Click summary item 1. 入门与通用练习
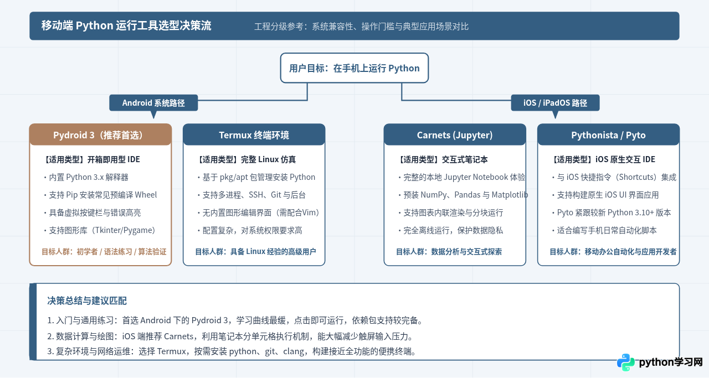 click(x=236, y=320)
